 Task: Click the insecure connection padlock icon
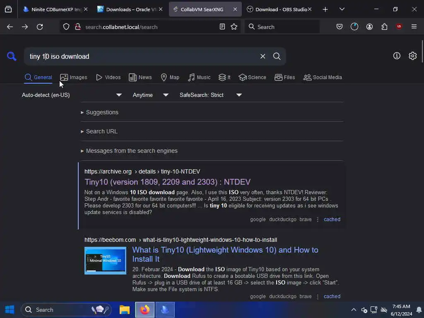coord(78,27)
